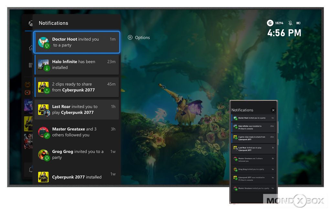Click Master Greataxe's profile avatar

tap(43, 131)
